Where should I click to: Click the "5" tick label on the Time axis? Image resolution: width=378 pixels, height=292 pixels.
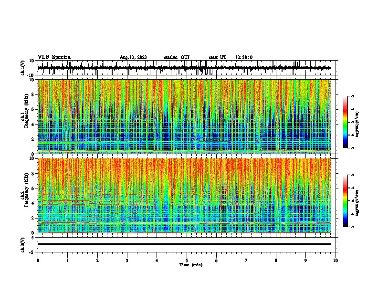click(x=187, y=261)
